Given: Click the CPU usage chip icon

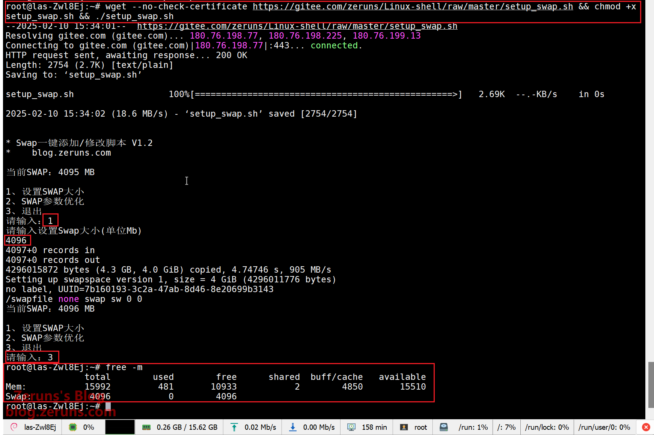Looking at the screenshot, I should pos(73,427).
